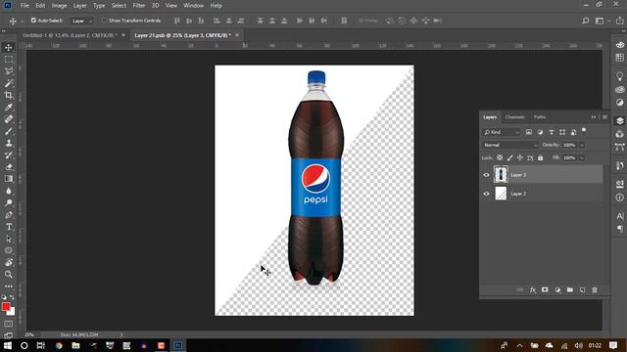Open the Image menu

tap(59, 6)
